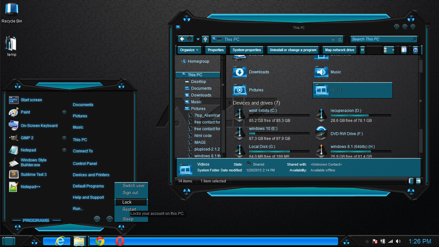Open the address bar history dropdown
This screenshot has height=247, width=439.
[x=333, y=40]
